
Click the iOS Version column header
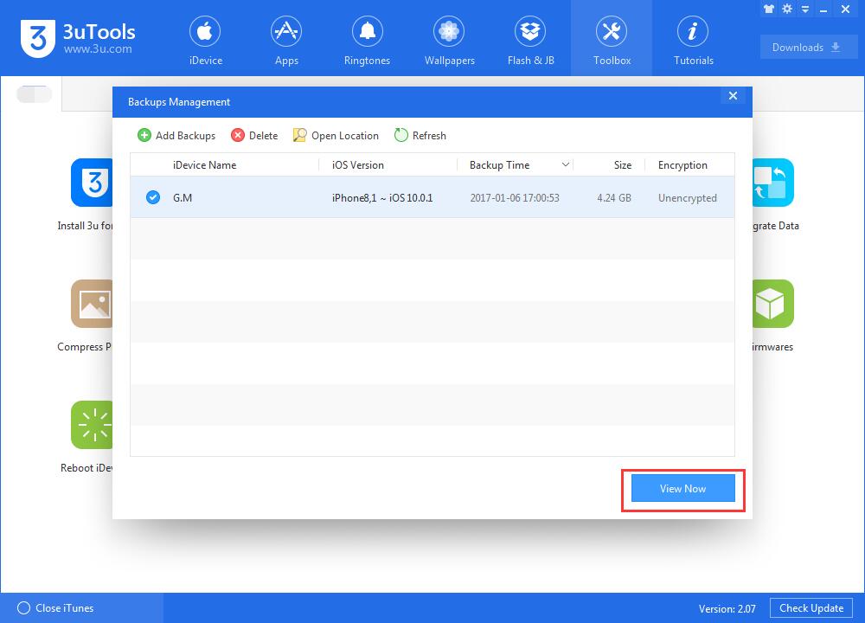click(357, 165)
